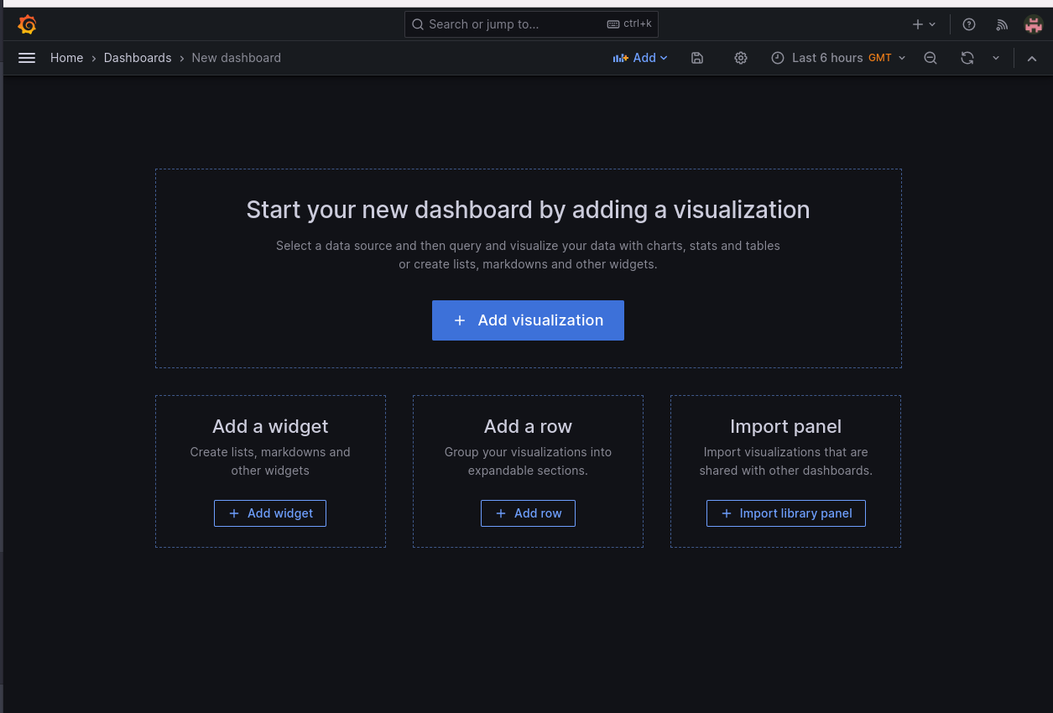Click the Add visualization button
This screenshot has height=713, width=1053.
point(528,320)
